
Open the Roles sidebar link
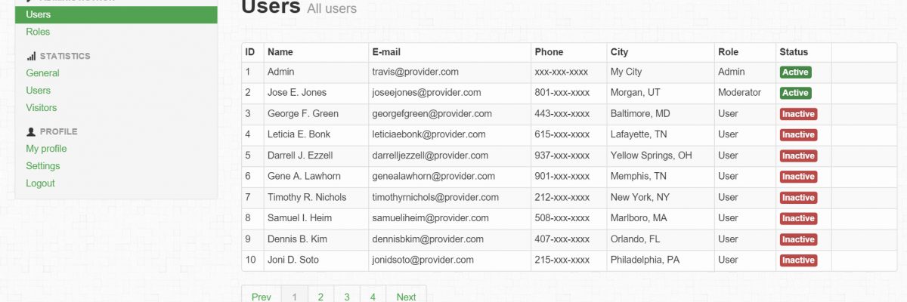(38, 32)
